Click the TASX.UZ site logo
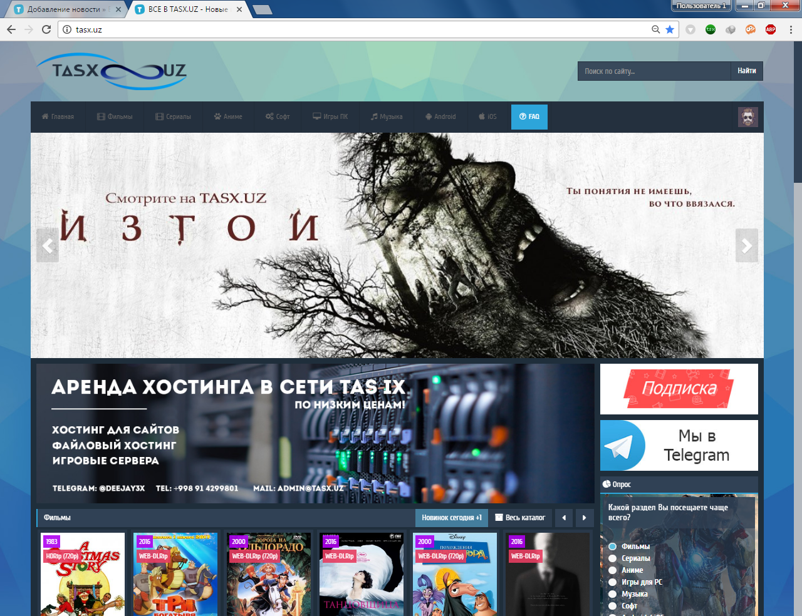Image resolution: width=802 pixels, height=616 pixels. [112, 71]
